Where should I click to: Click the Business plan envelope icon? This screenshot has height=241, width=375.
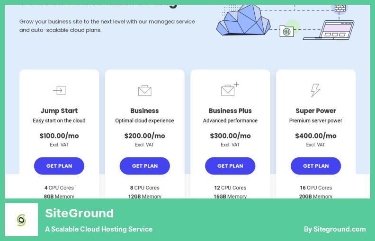tap(144, 90)
